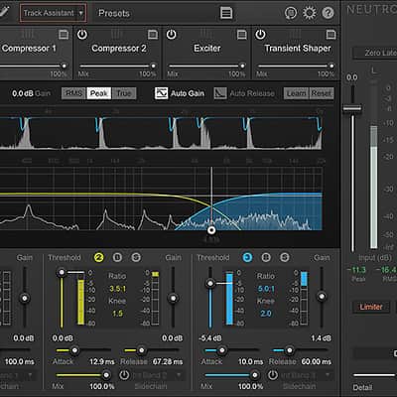Click band 2 Ratio value 3.5:1
Image resolution: width=397 pixels, height=397 pixels.
point(118,289)
